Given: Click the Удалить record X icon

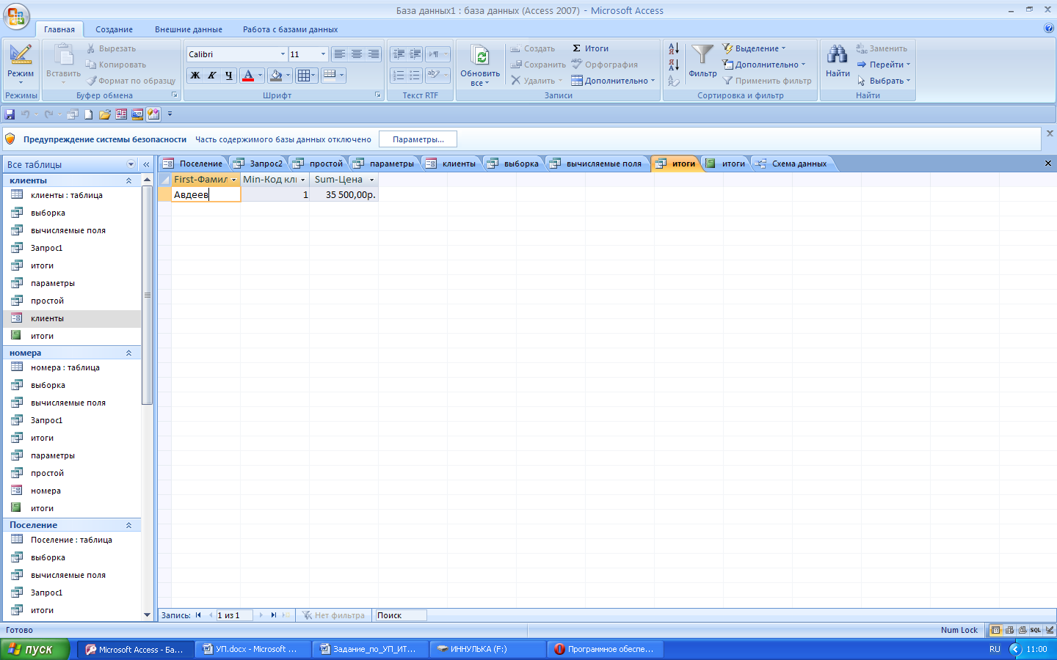Looking at the screenshot, I should pyautogui.click(x=516, y=81).
